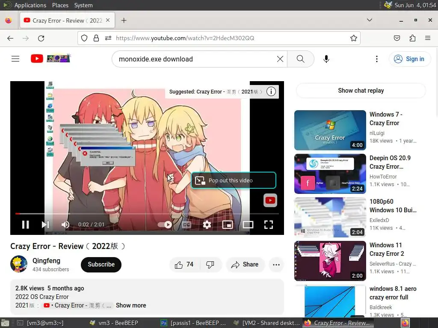Bookmark this page with star
The height and width of the screenshot is (328, 438).
pos(354,38)
